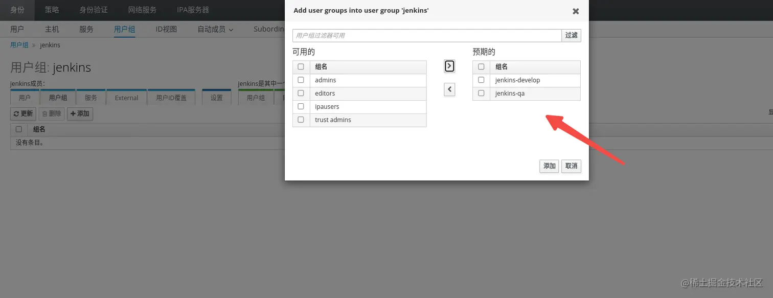Click the background 添加 add button

point(80,114)
